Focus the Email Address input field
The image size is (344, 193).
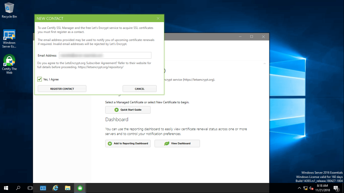point(105,55)
